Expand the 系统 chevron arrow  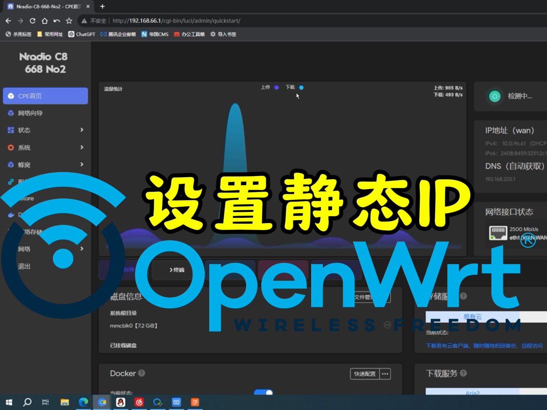click(x=82, y=147)
